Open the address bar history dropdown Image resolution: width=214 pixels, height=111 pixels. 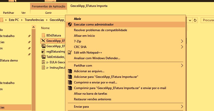click(190, 20)
